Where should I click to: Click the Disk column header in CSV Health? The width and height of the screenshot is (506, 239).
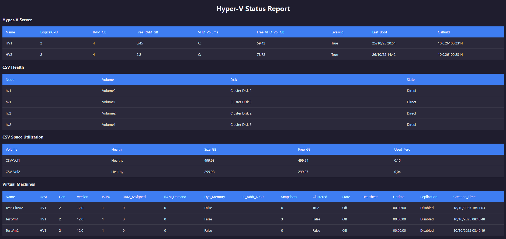coord(234,80)
